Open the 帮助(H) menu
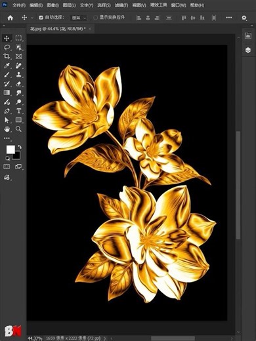Image resolution: width=256 pixels, height=341 pixels. click(x=197, y=5)
